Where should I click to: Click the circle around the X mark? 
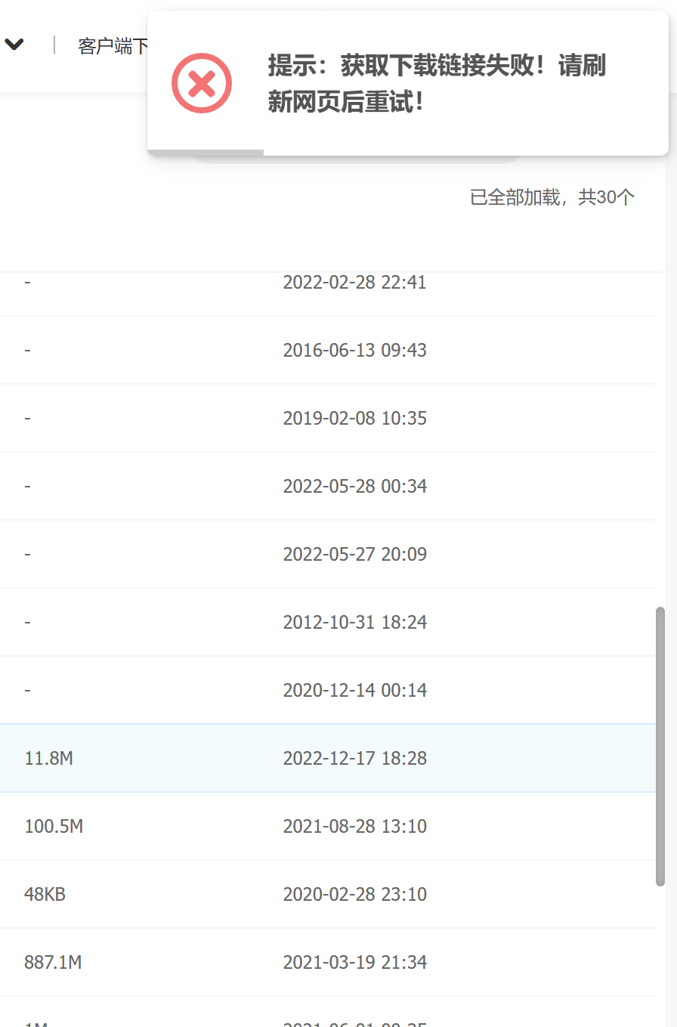(x=202, y=83)
